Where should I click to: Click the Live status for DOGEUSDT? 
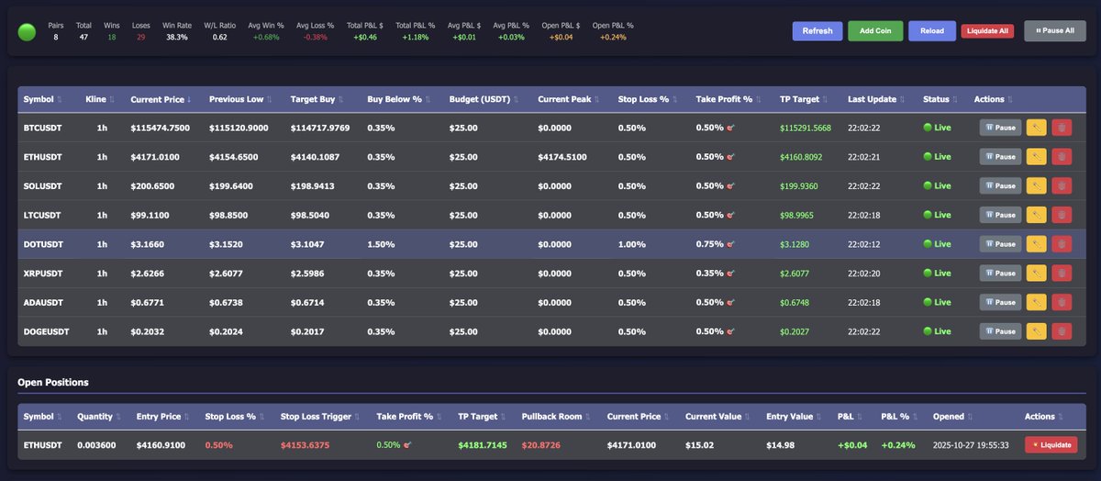coord(937,331)
